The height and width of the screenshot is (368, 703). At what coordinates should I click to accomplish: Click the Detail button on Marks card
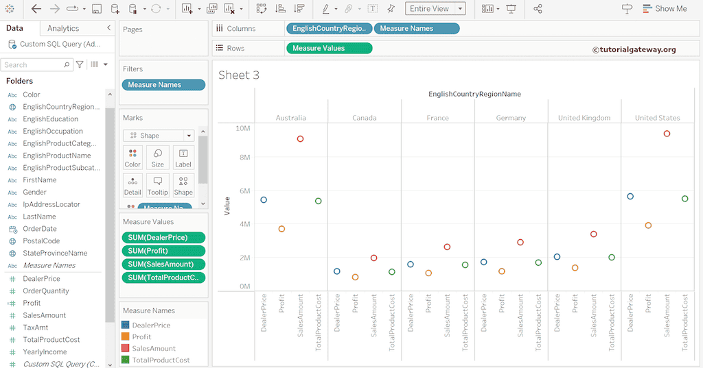(132, 185)
